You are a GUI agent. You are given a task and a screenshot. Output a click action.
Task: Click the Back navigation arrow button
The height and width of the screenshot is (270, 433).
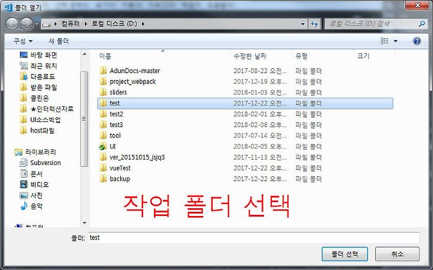(12, 24)
